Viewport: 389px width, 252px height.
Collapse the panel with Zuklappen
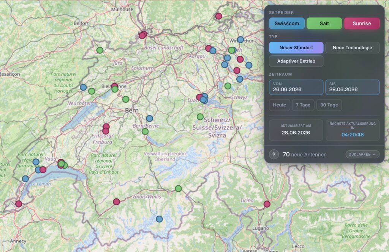[x=362, y=155]
